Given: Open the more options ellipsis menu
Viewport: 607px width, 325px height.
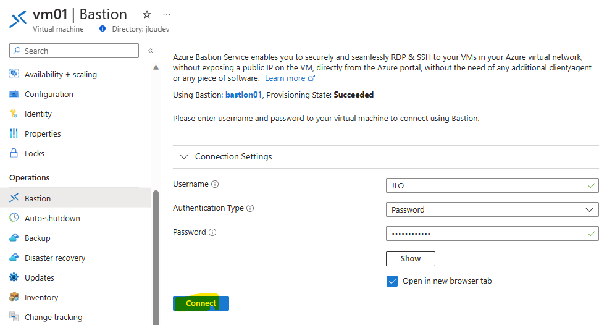Looking at the screenshot, I should (167, 14).
